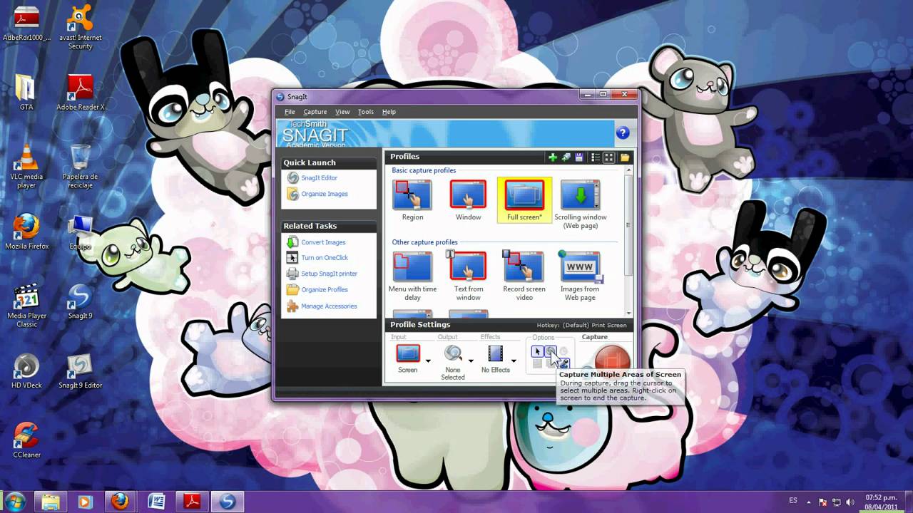Click the Manage Accessories link
This screenshot has width=913, height=513.
pyautogui.click(x=322, y=306)
